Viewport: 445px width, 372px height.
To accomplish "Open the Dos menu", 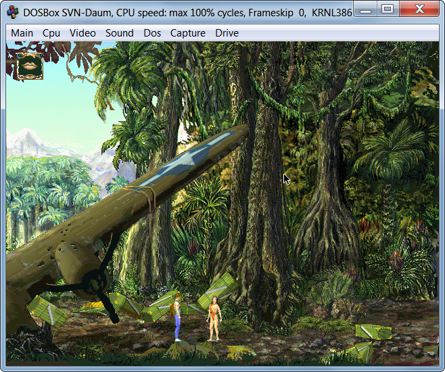I will (x=152, y=33).
